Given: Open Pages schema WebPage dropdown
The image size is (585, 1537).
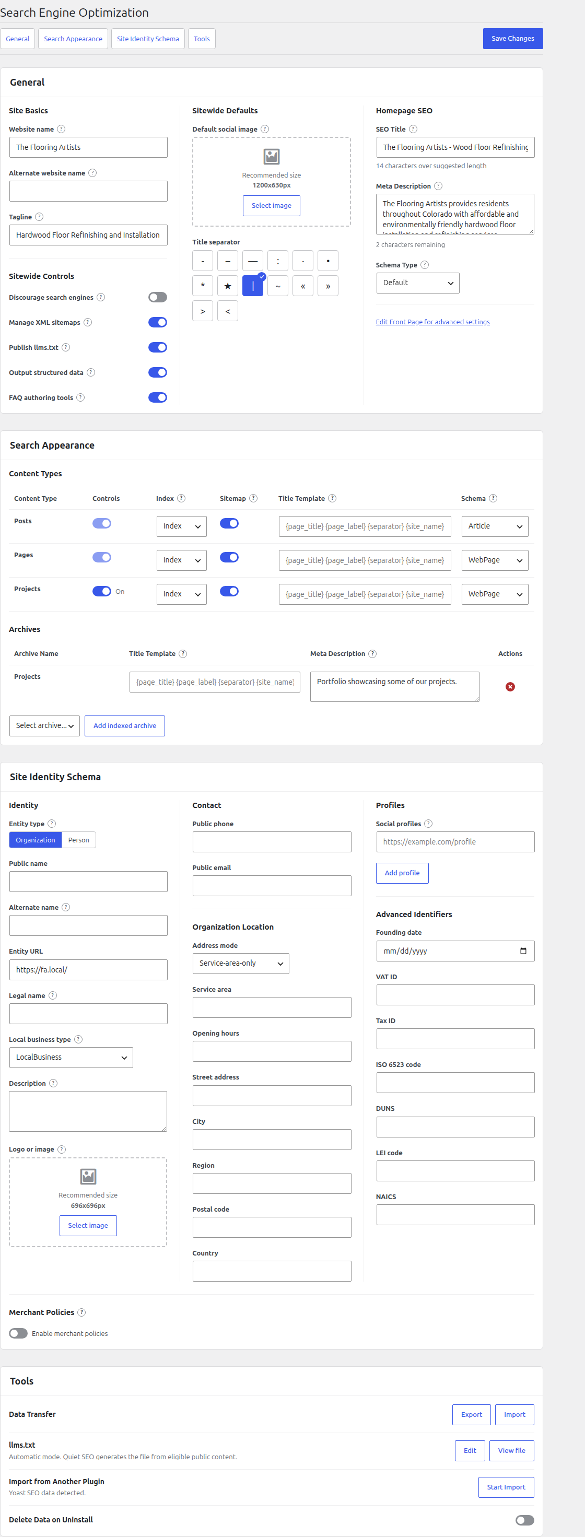Looking at the screenshot, I should [x=494, y=560].
